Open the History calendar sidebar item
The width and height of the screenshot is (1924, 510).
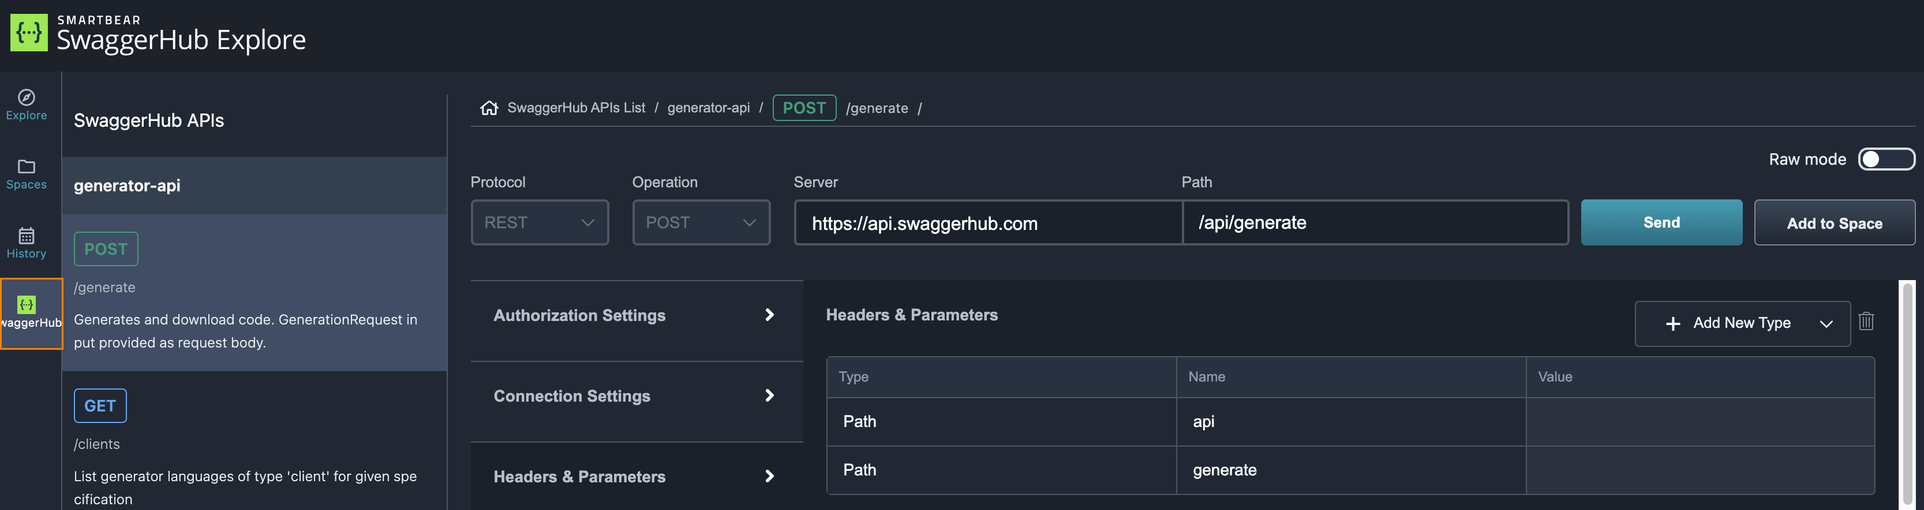26,243
